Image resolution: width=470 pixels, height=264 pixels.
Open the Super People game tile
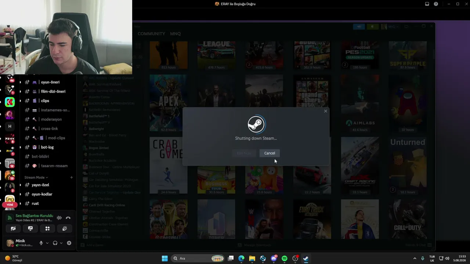pos(408,55)
